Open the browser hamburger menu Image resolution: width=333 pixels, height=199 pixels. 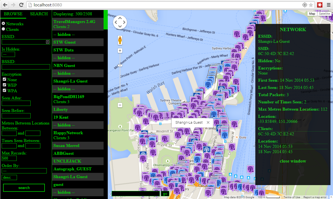click(329, 5)
